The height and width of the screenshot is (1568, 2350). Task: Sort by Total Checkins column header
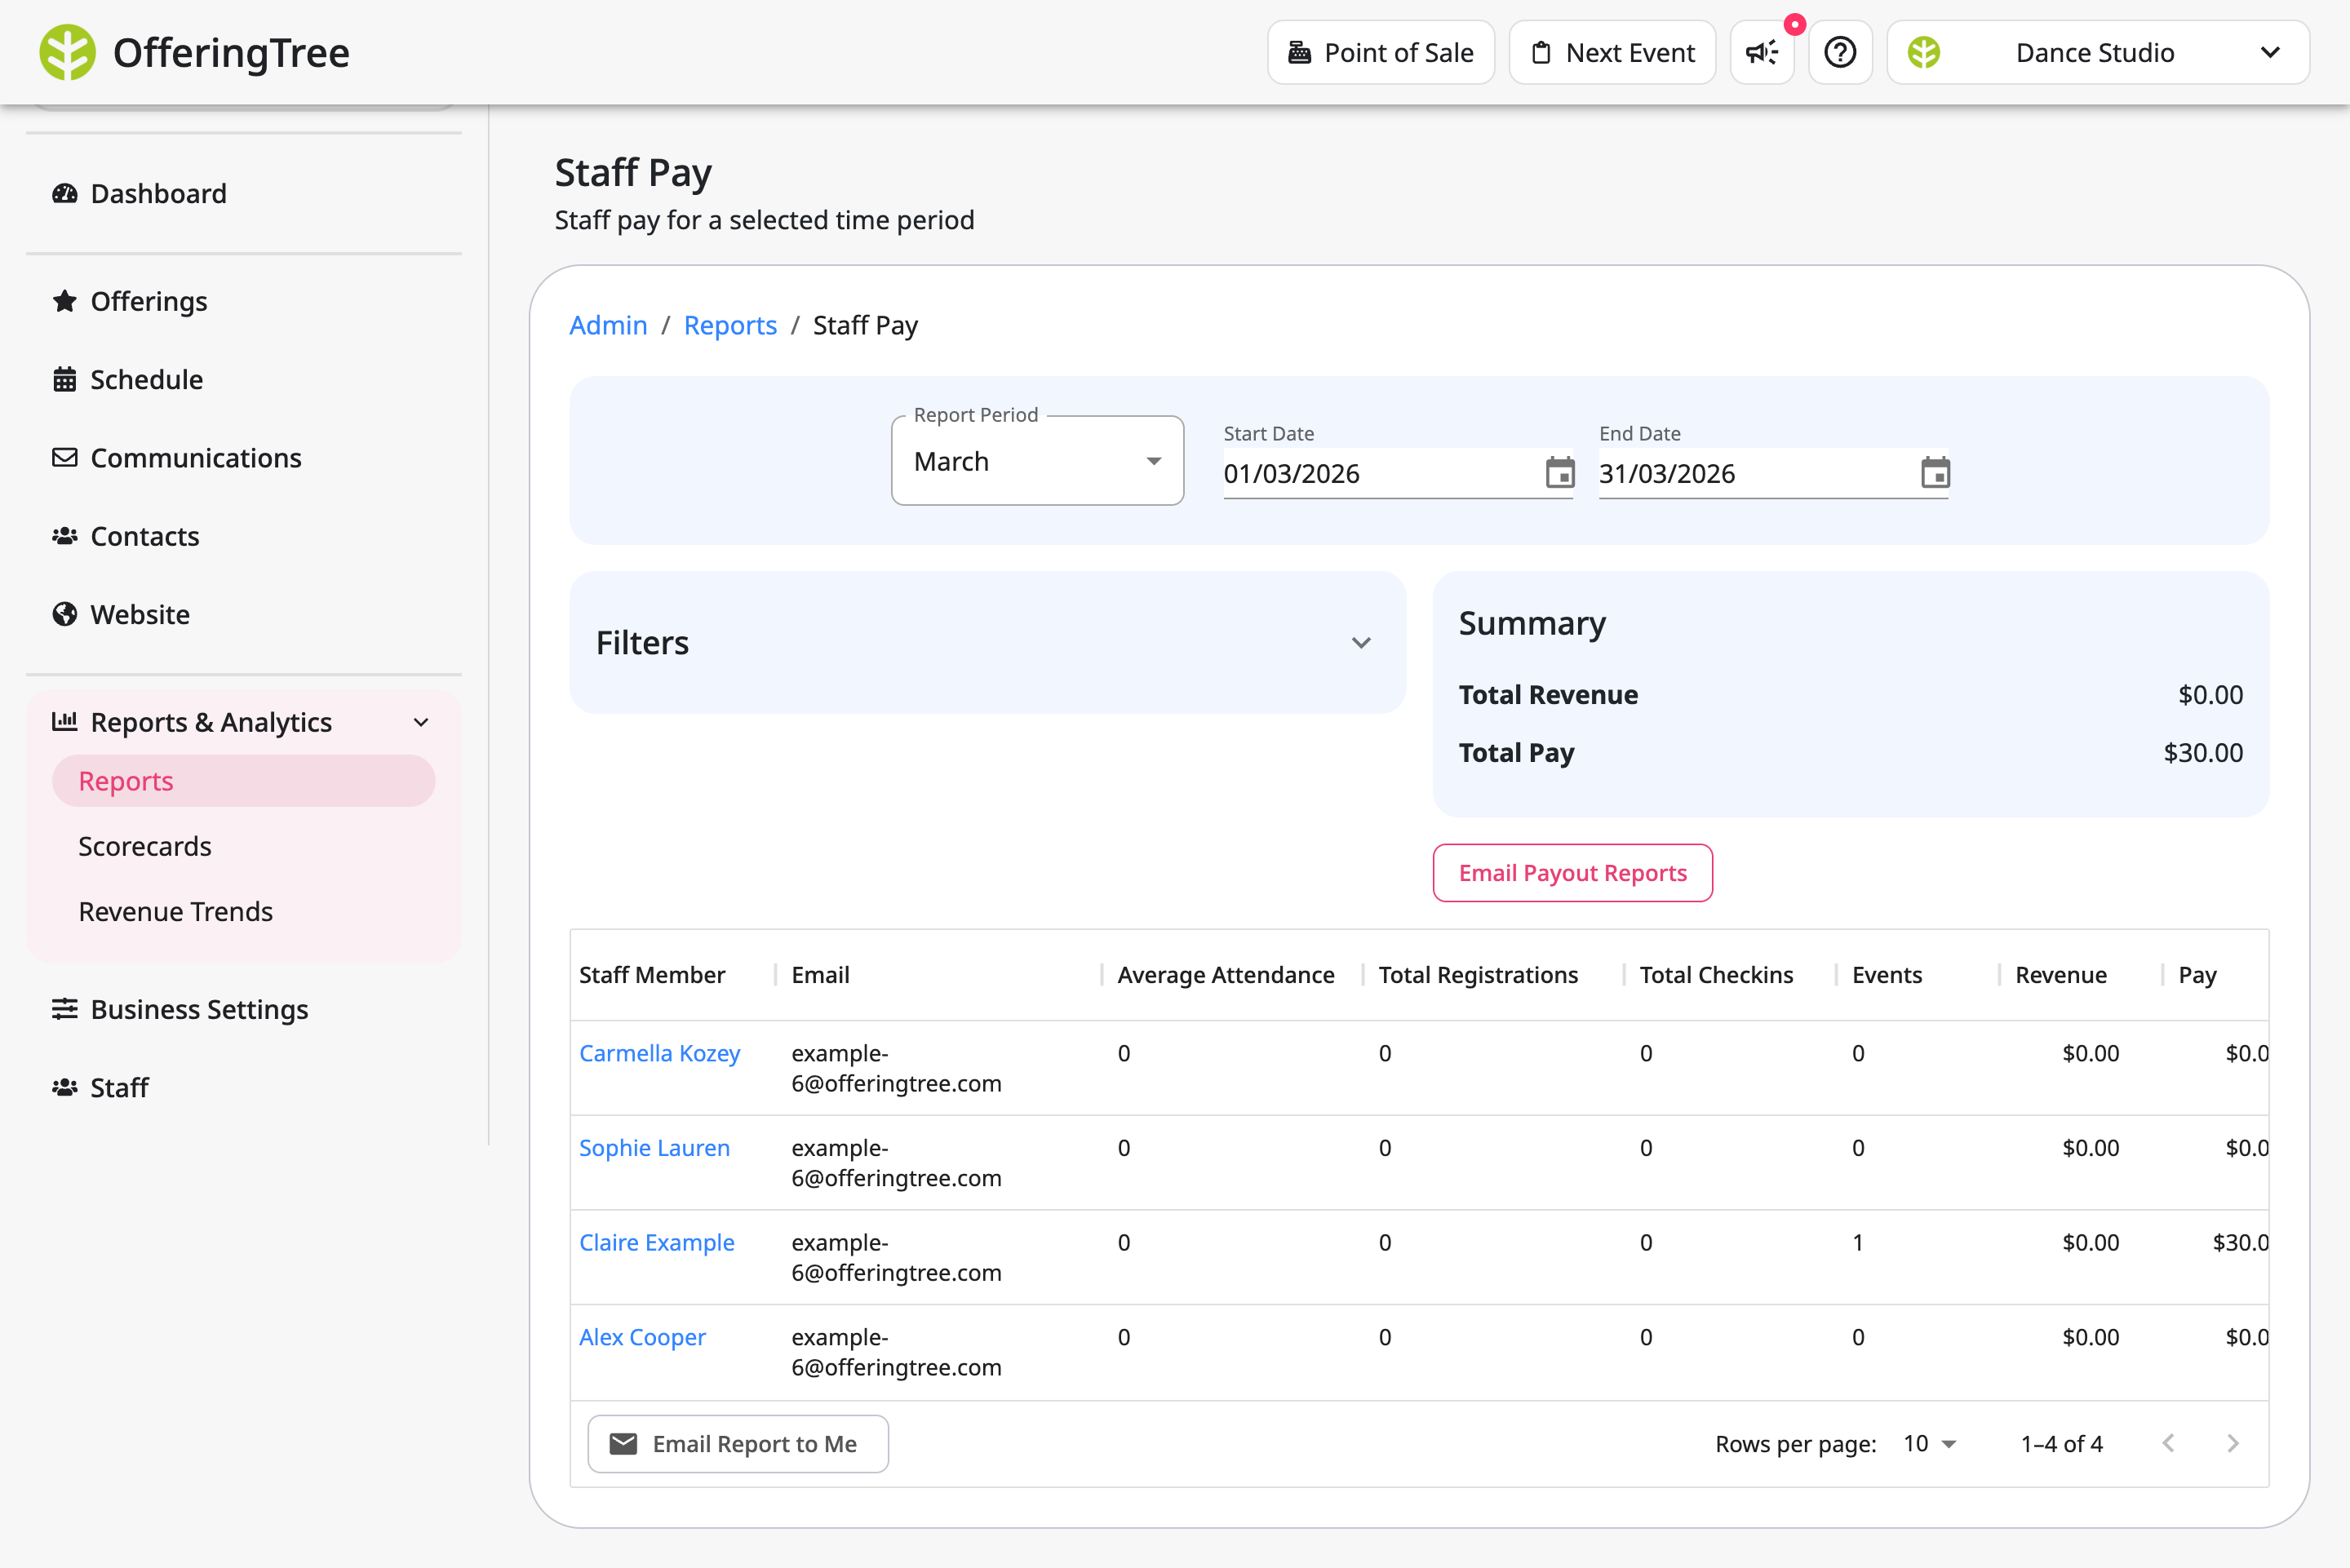1716,974
